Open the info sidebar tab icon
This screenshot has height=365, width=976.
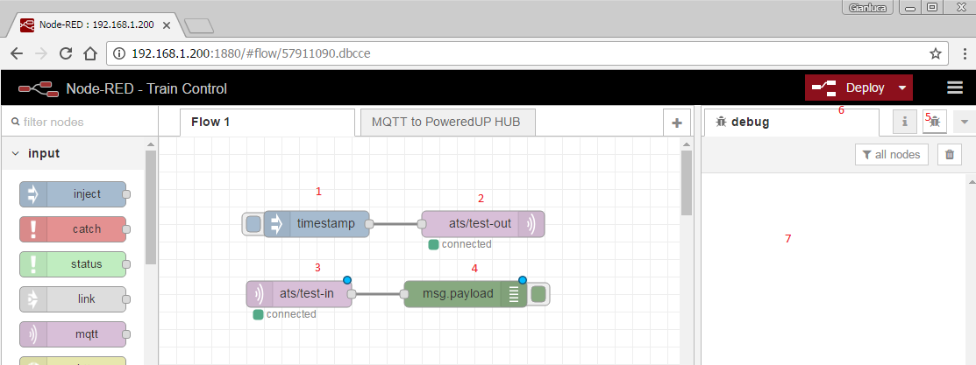pyautogui.click(x=904, y=122)
